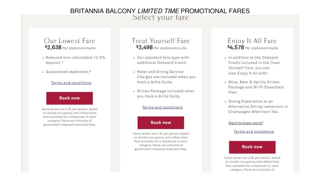Open Treat Yourself Fare Terms and conditions

click(x=162, y=107)
